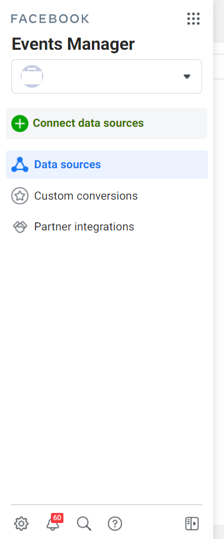This screenshot has height=539, width=224.
Task: Open the business account selector box
Action: click(x=107, y=76)
